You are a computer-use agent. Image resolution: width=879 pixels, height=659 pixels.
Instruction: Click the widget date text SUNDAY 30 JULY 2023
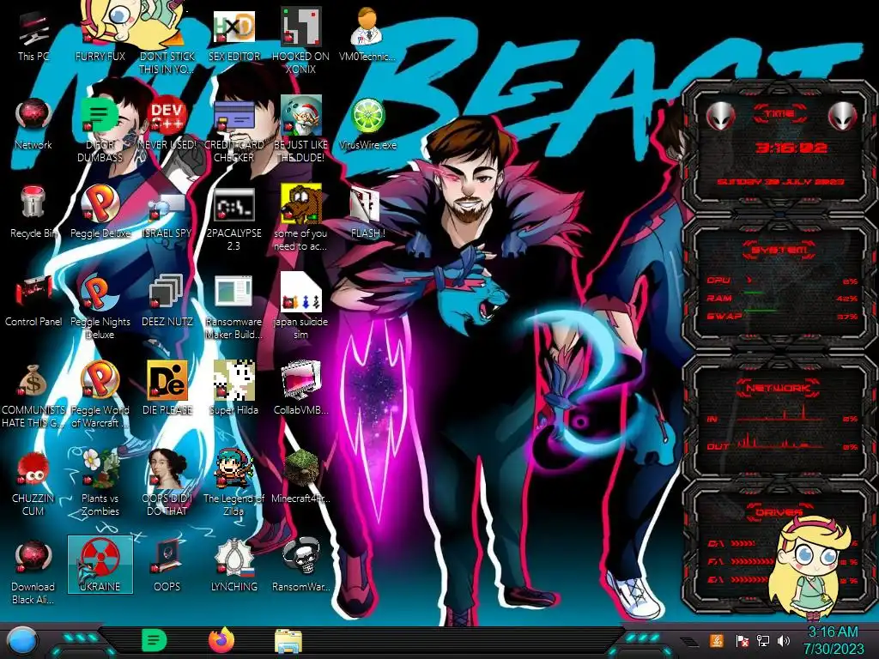[779, 182]
